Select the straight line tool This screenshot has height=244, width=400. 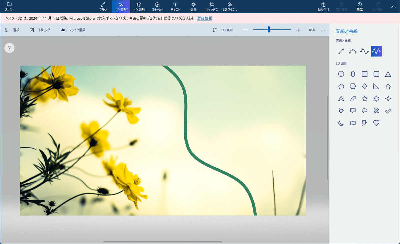click(341, 51)
